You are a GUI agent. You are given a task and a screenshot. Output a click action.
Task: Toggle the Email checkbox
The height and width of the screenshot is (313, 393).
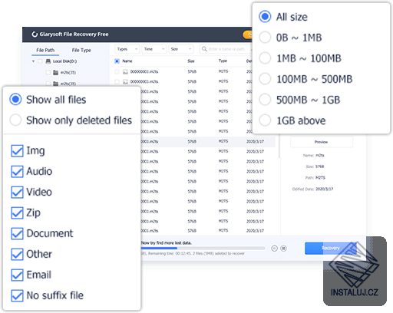[17, 275]
